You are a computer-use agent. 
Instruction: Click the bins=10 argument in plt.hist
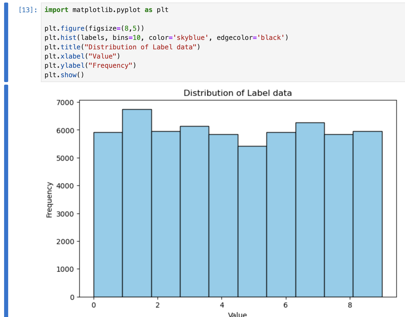127,38
